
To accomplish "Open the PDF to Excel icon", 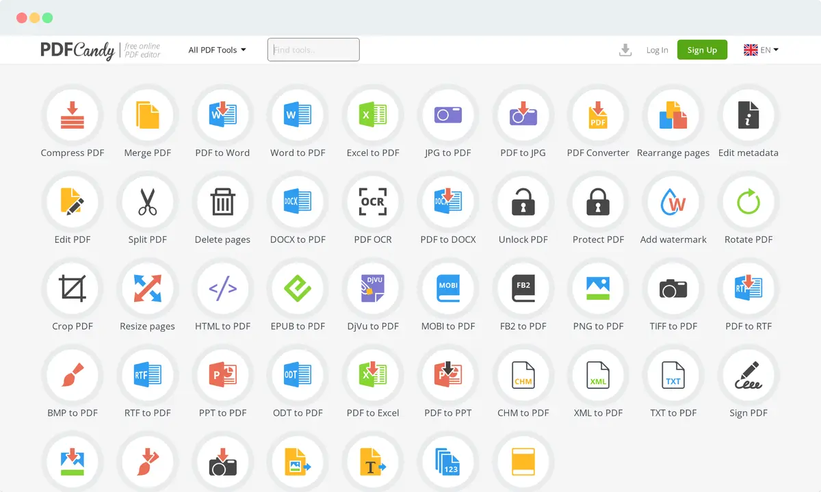I will click(373, 375).
